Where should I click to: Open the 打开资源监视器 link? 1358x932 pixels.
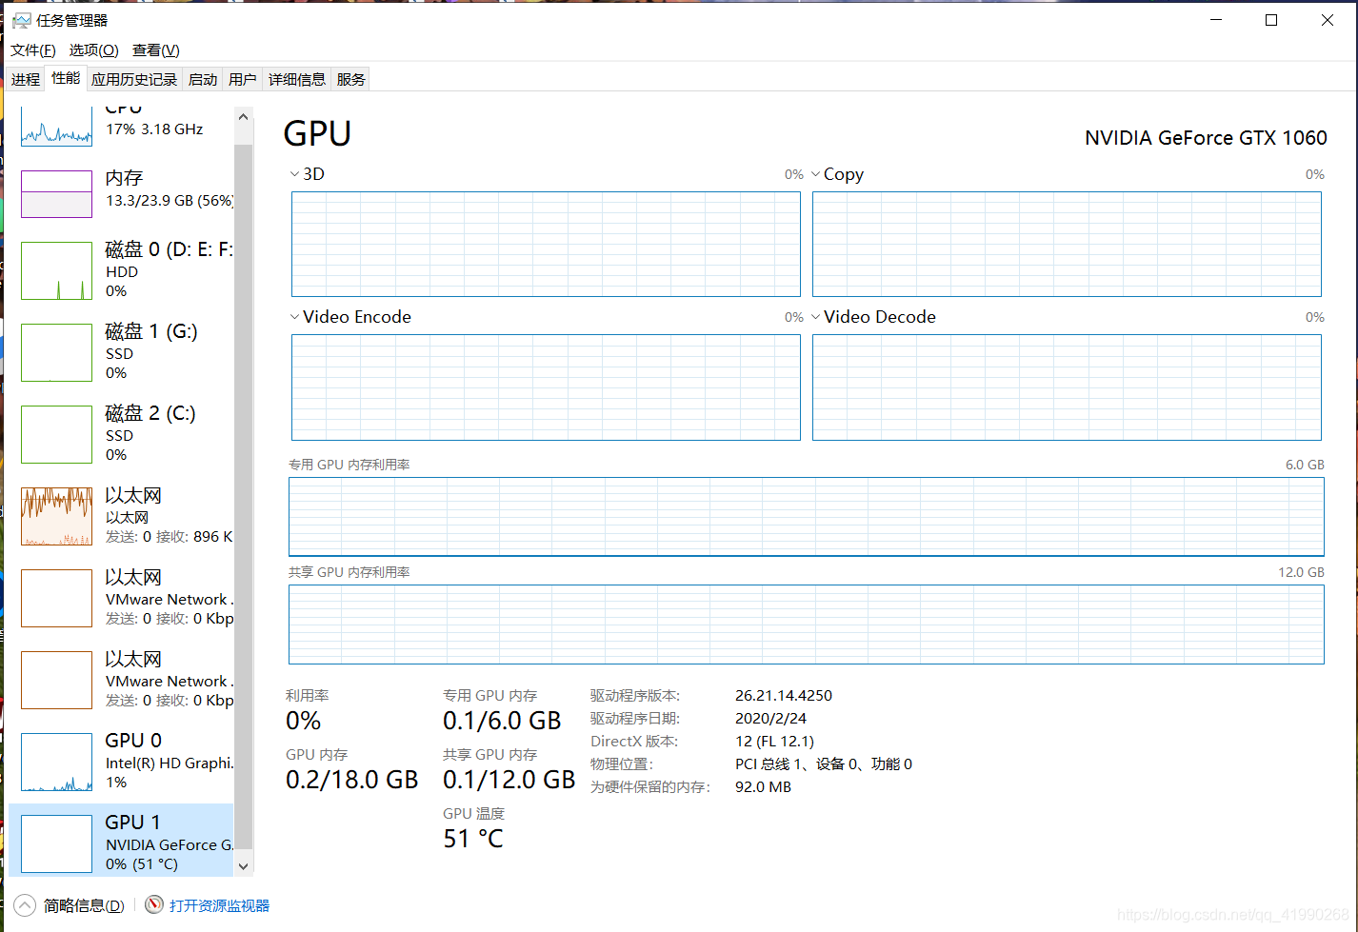tap(220, 905)
